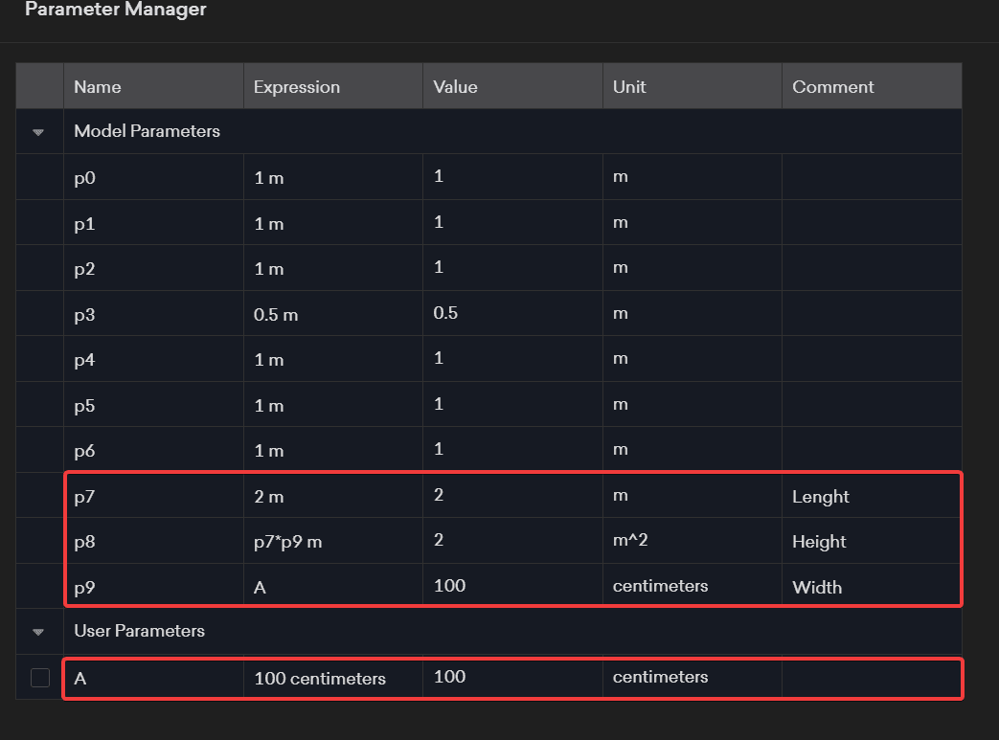Click the empty comment cell for p5
Viewport: 999px width, 740px height.
click(871, 406)
